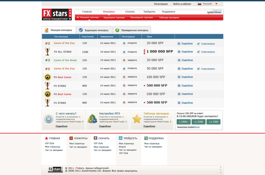
Task: Click the footer icon next to КОНКУРСЫ
Action: coord(71,138)
